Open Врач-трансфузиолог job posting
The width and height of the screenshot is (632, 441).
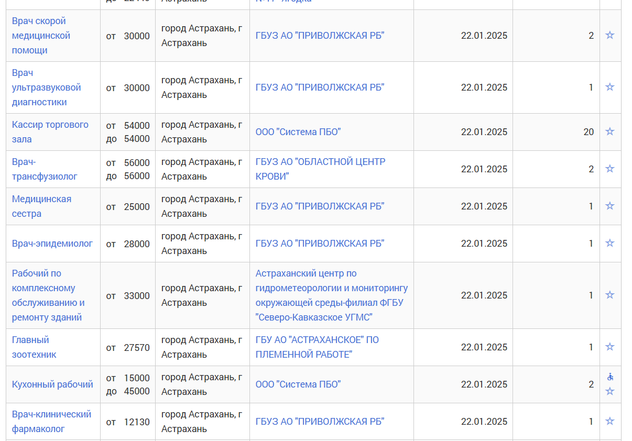[x=45, y=169]
